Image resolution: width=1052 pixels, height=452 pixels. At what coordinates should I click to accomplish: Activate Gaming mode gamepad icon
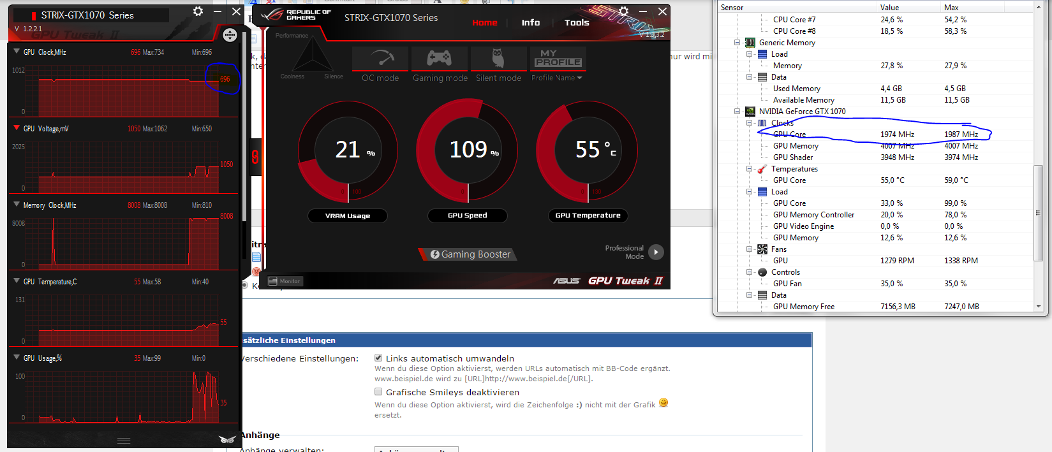(440, 58)
